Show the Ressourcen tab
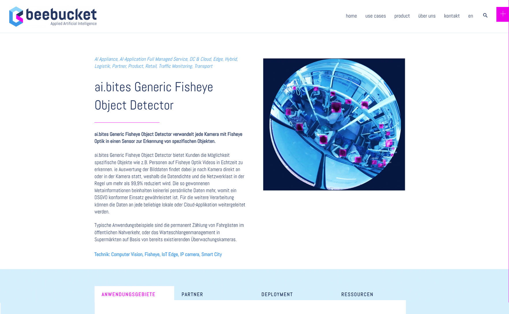Screen dimensions: 509x314 [x=357, y=294]
